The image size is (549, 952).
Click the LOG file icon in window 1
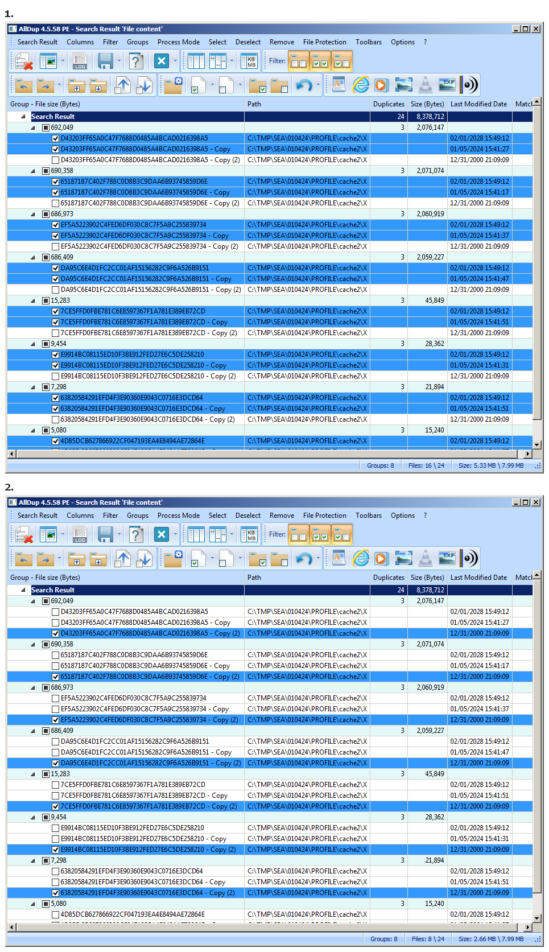pos(80,61)
